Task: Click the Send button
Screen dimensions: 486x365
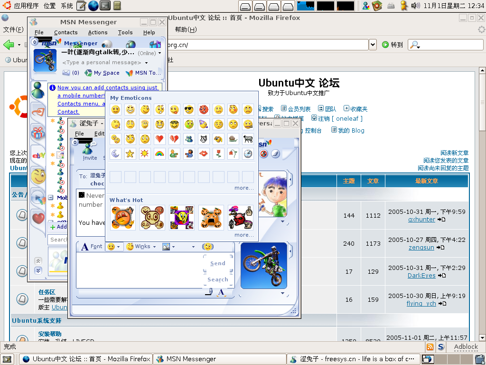Action: 218,263
